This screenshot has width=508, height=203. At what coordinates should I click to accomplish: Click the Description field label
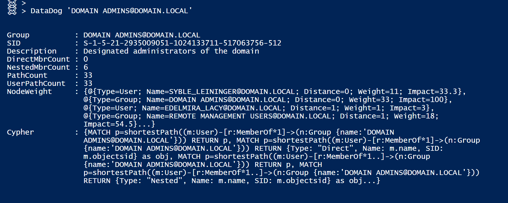click(32, 51)
